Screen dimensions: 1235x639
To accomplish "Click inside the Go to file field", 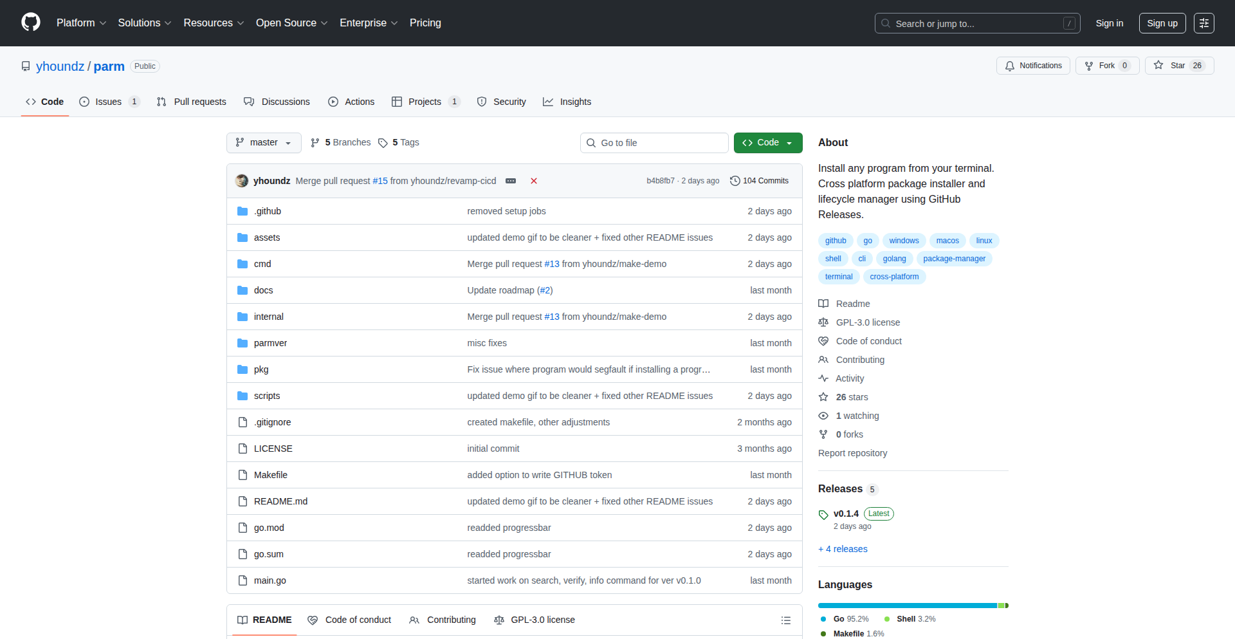I will point(654,142).
